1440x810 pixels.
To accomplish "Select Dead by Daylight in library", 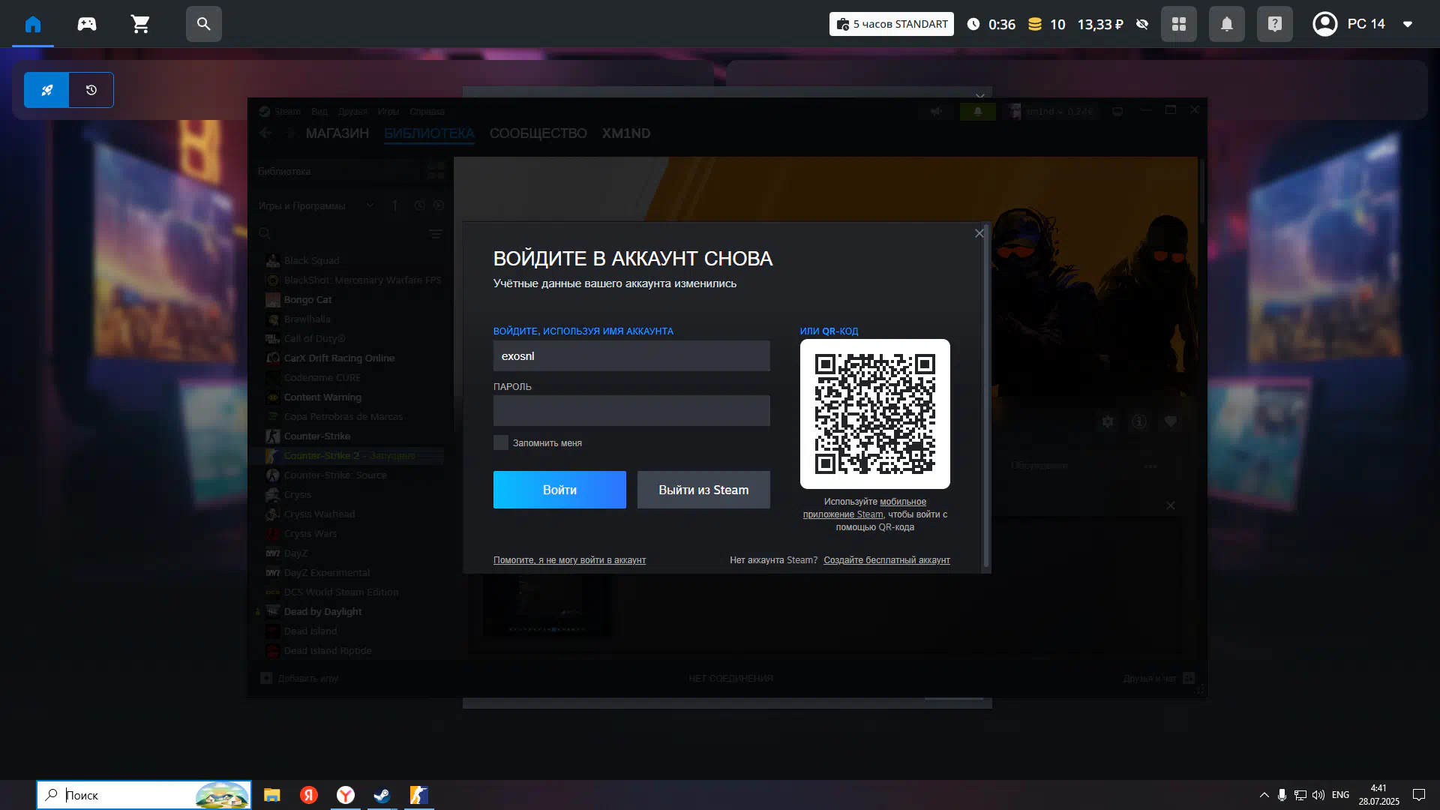I will [322, 612].
